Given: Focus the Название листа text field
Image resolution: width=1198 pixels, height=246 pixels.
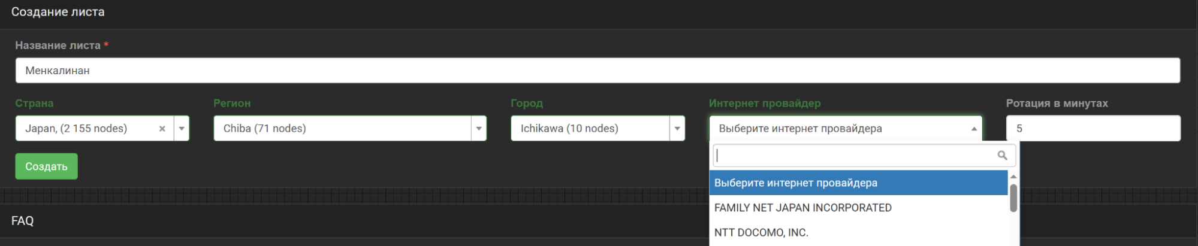Looking at the screenshot, I should click(x=597, y=71).
